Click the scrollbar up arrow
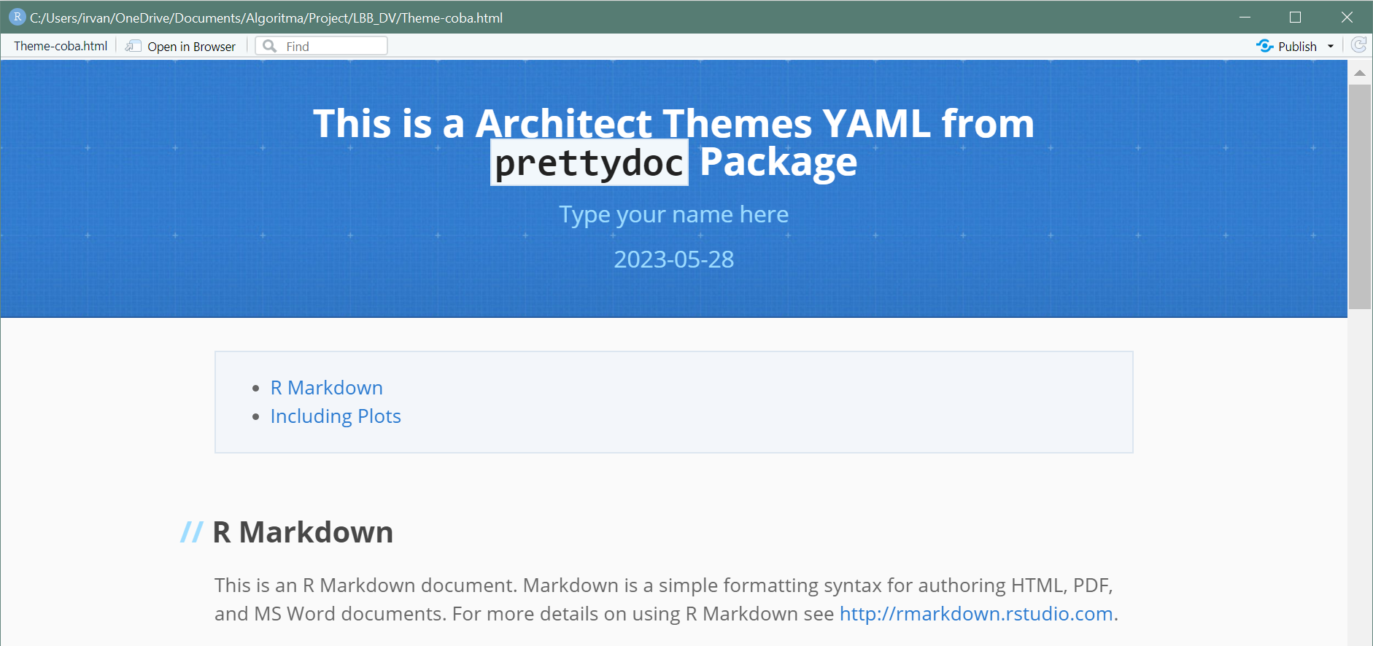1373x646 pixels. coord(1359,73)
